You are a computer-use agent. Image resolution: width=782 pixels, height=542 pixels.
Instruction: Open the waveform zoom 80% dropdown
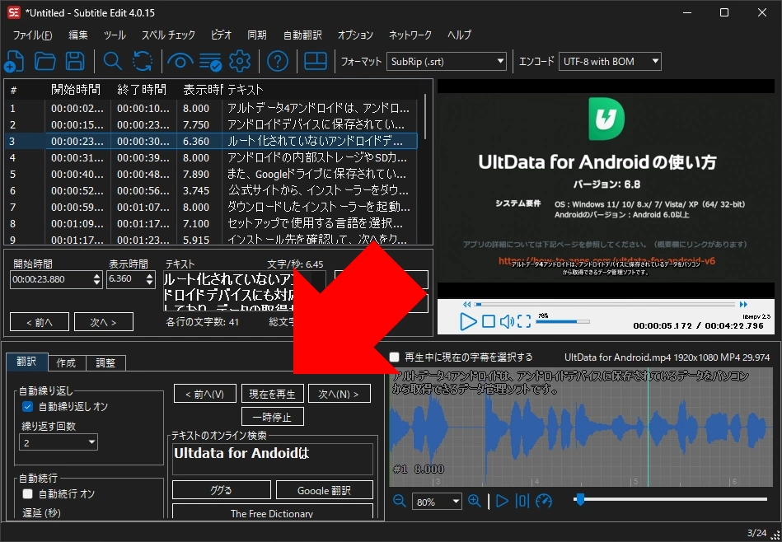click(437, 502)
